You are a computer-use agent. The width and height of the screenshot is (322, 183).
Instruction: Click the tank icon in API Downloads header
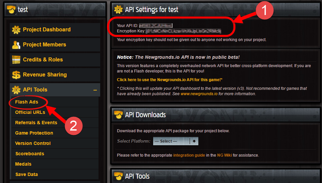119,115
